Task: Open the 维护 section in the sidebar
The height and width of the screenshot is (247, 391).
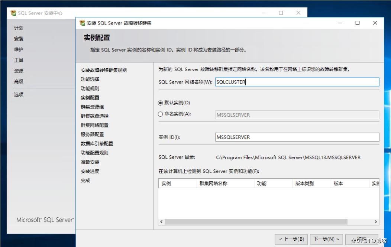Action: pos(18,50)
